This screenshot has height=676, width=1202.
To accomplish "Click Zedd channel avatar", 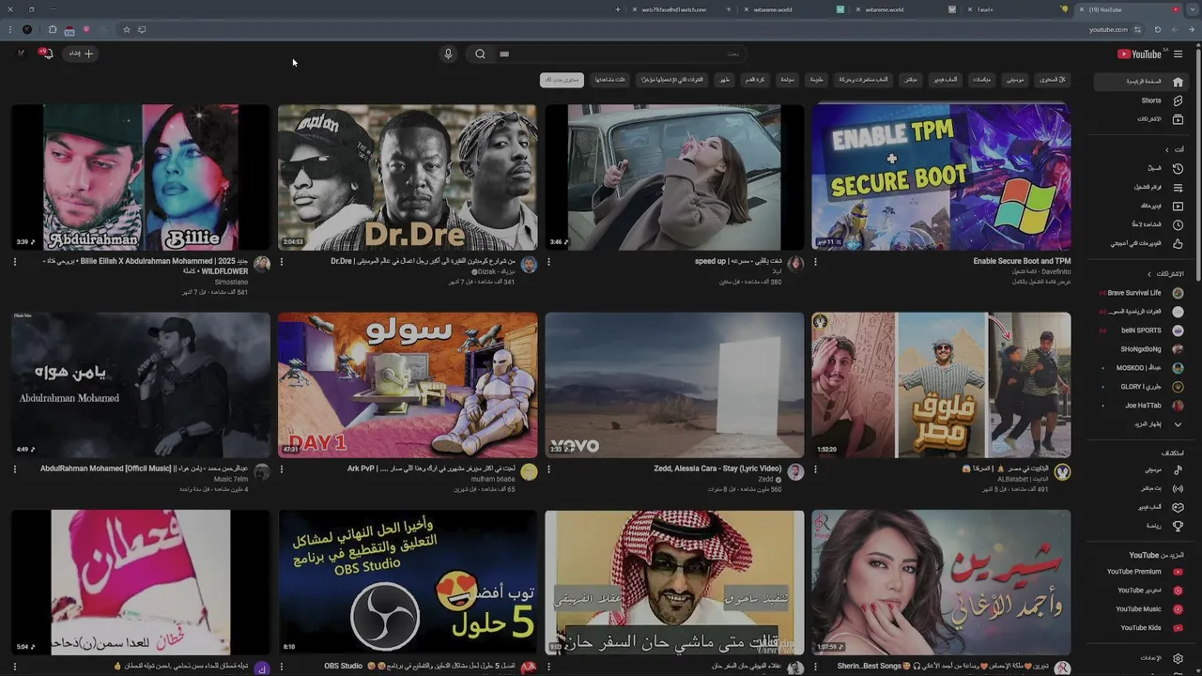I will pyautogui.click(x=795, y=471).
